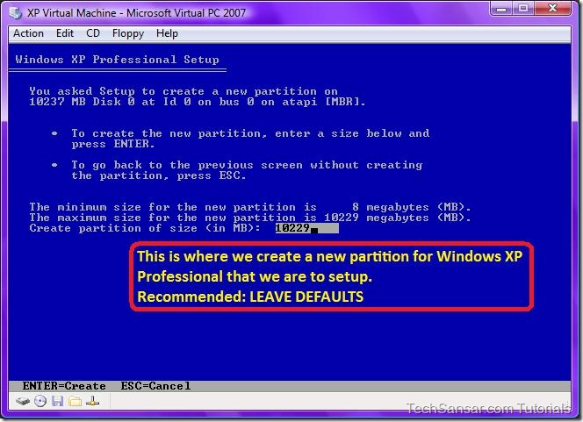This screenshot has width=583, height=422.
Task: Maximize the Virtual PC window
Action: (x=523, y=8)
